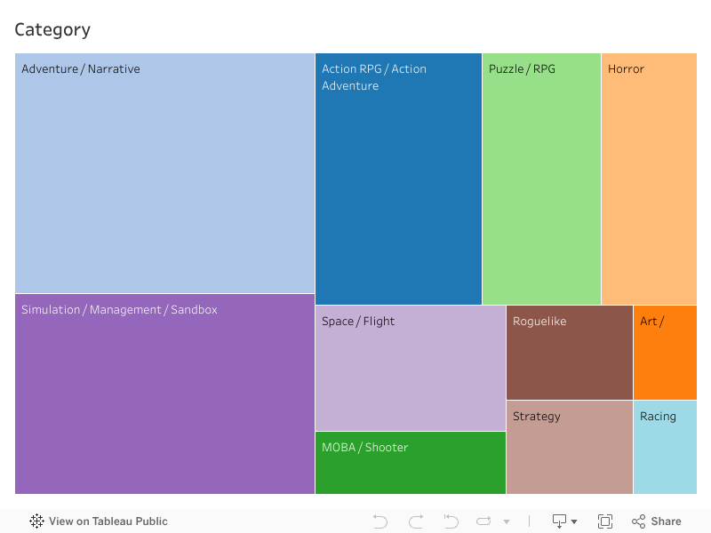711x533 pixels.
Task: Select the Adventure / Narrative tile
Action: pos(164,173)
